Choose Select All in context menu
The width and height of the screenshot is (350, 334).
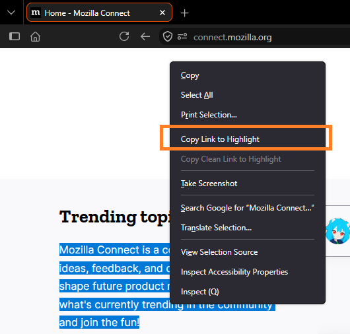248,95
